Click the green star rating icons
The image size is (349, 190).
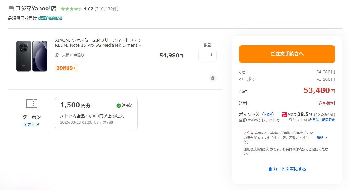click(x=71, y=9)
